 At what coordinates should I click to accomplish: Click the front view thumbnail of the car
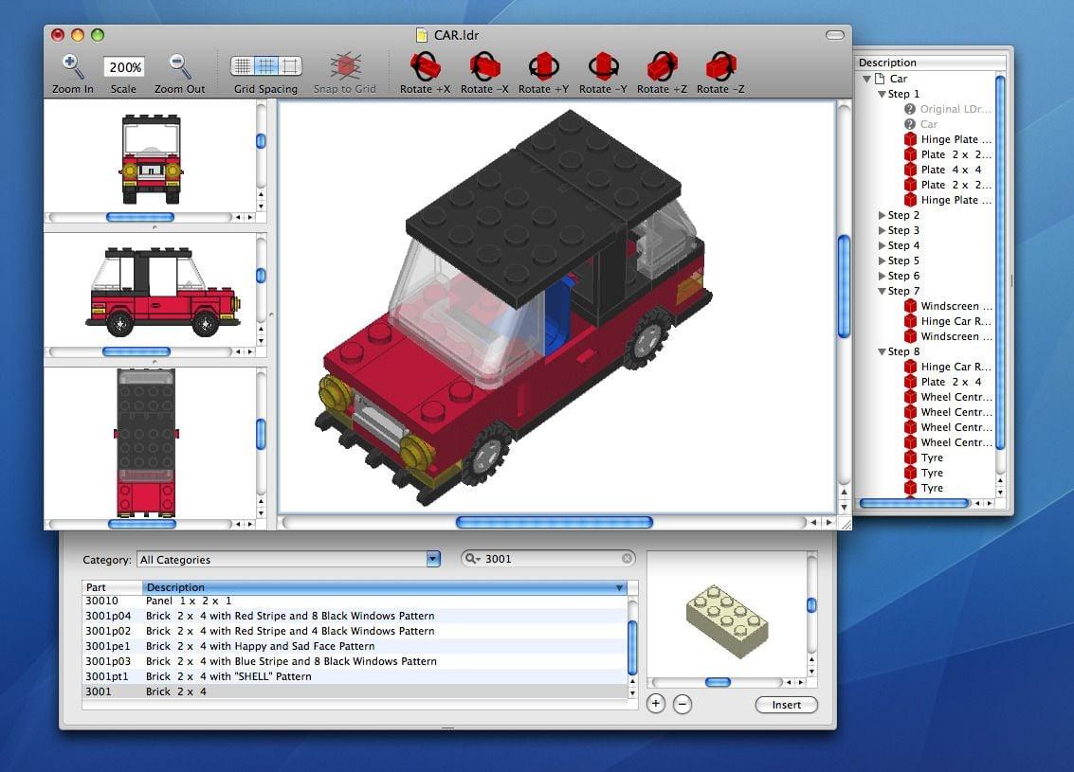[x=151, y=159]
